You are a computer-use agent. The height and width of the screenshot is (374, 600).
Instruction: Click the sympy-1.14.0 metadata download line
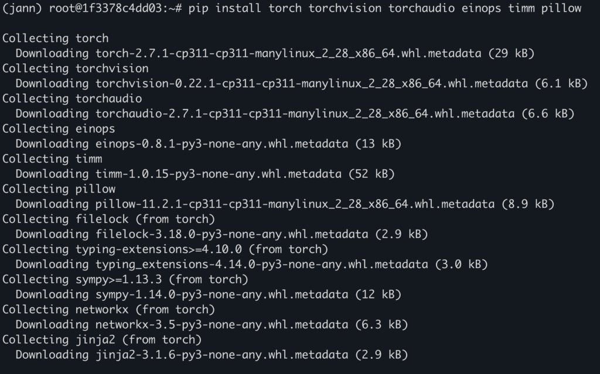pos(208,294)
